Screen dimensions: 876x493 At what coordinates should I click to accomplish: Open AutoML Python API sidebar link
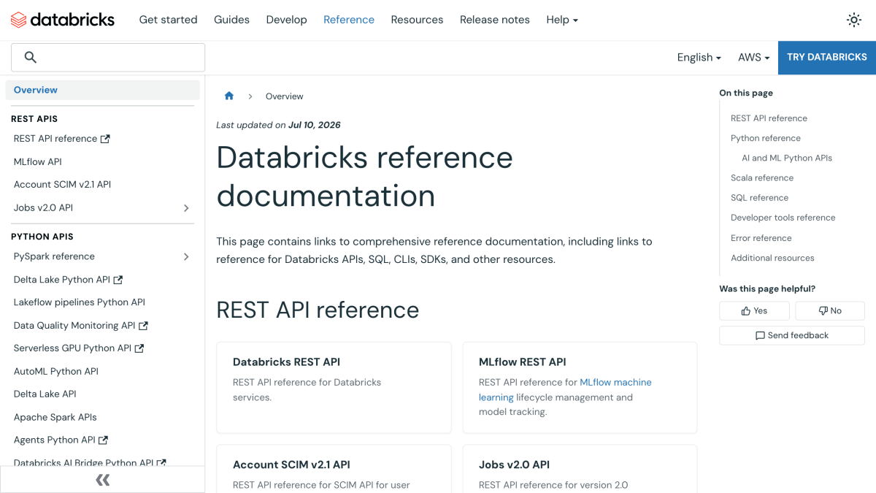click(x=56, y=372)
